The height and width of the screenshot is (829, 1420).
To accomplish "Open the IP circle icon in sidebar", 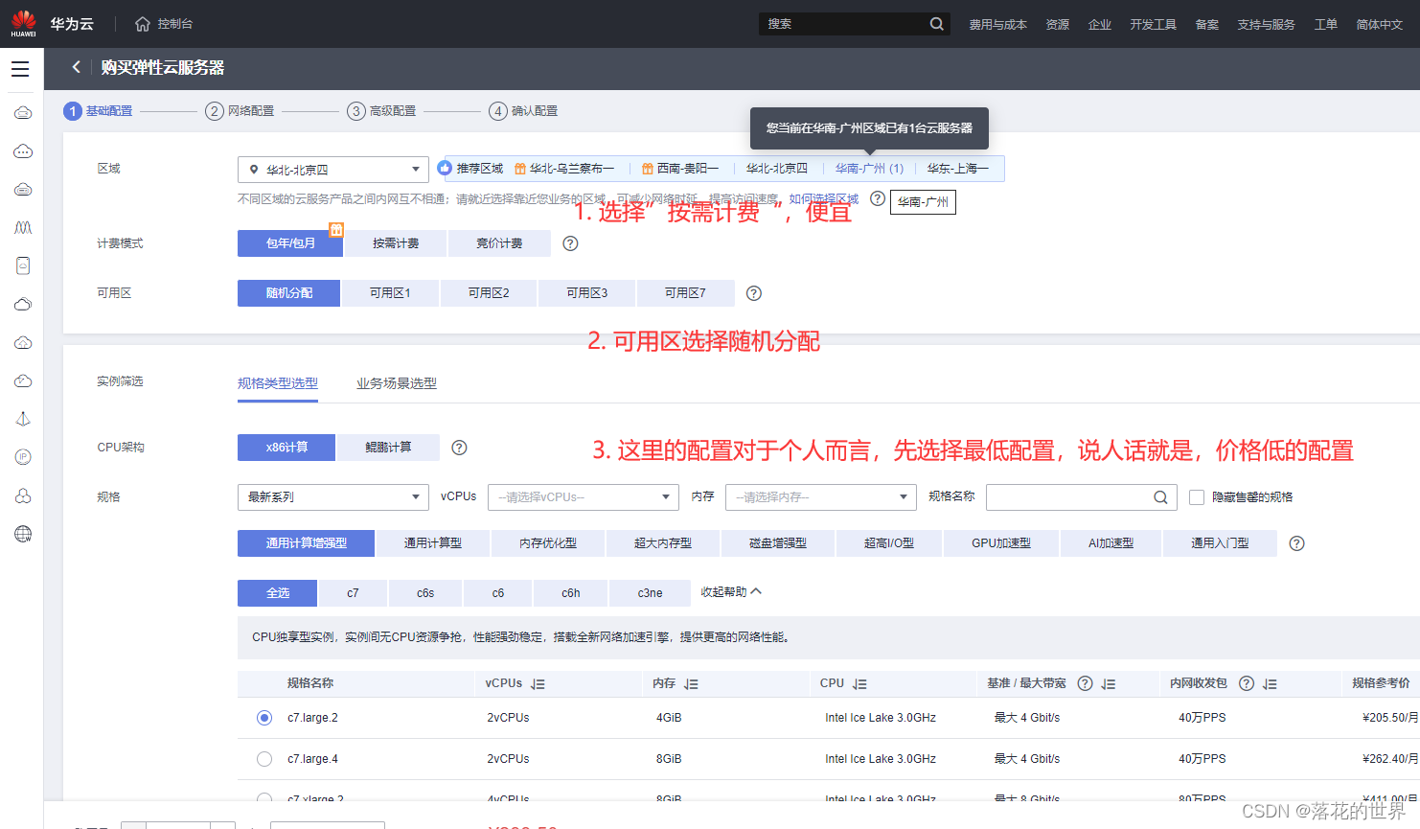I will [23, 457].
